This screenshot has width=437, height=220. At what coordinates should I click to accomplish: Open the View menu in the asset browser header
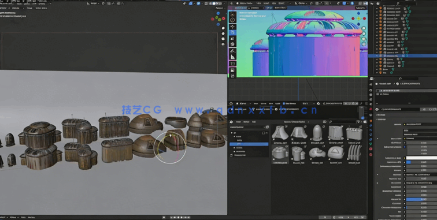(x=238, y=122)
